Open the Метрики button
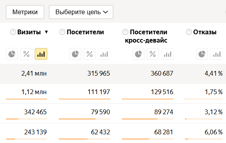The height and width of the screenshot is (143, 226). (x=25, y=12)
